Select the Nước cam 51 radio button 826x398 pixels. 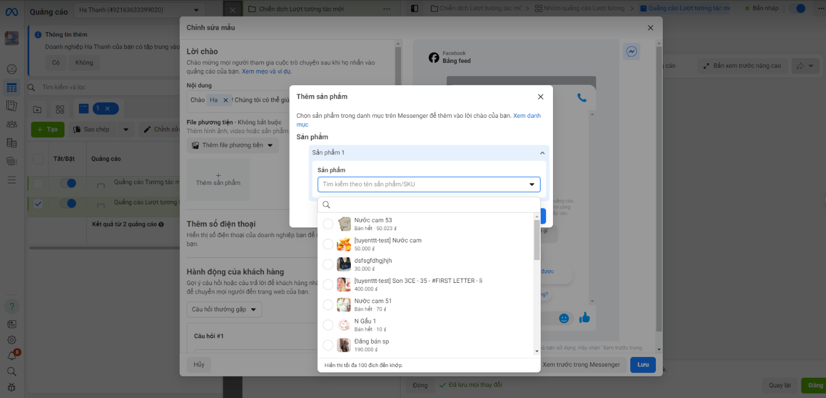coord(328,305)
